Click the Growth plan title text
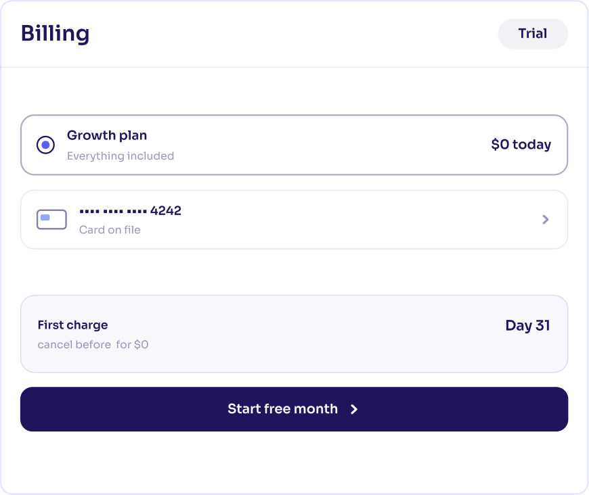Viewport: 589px width, 495px height. click(x=107, y=135)
